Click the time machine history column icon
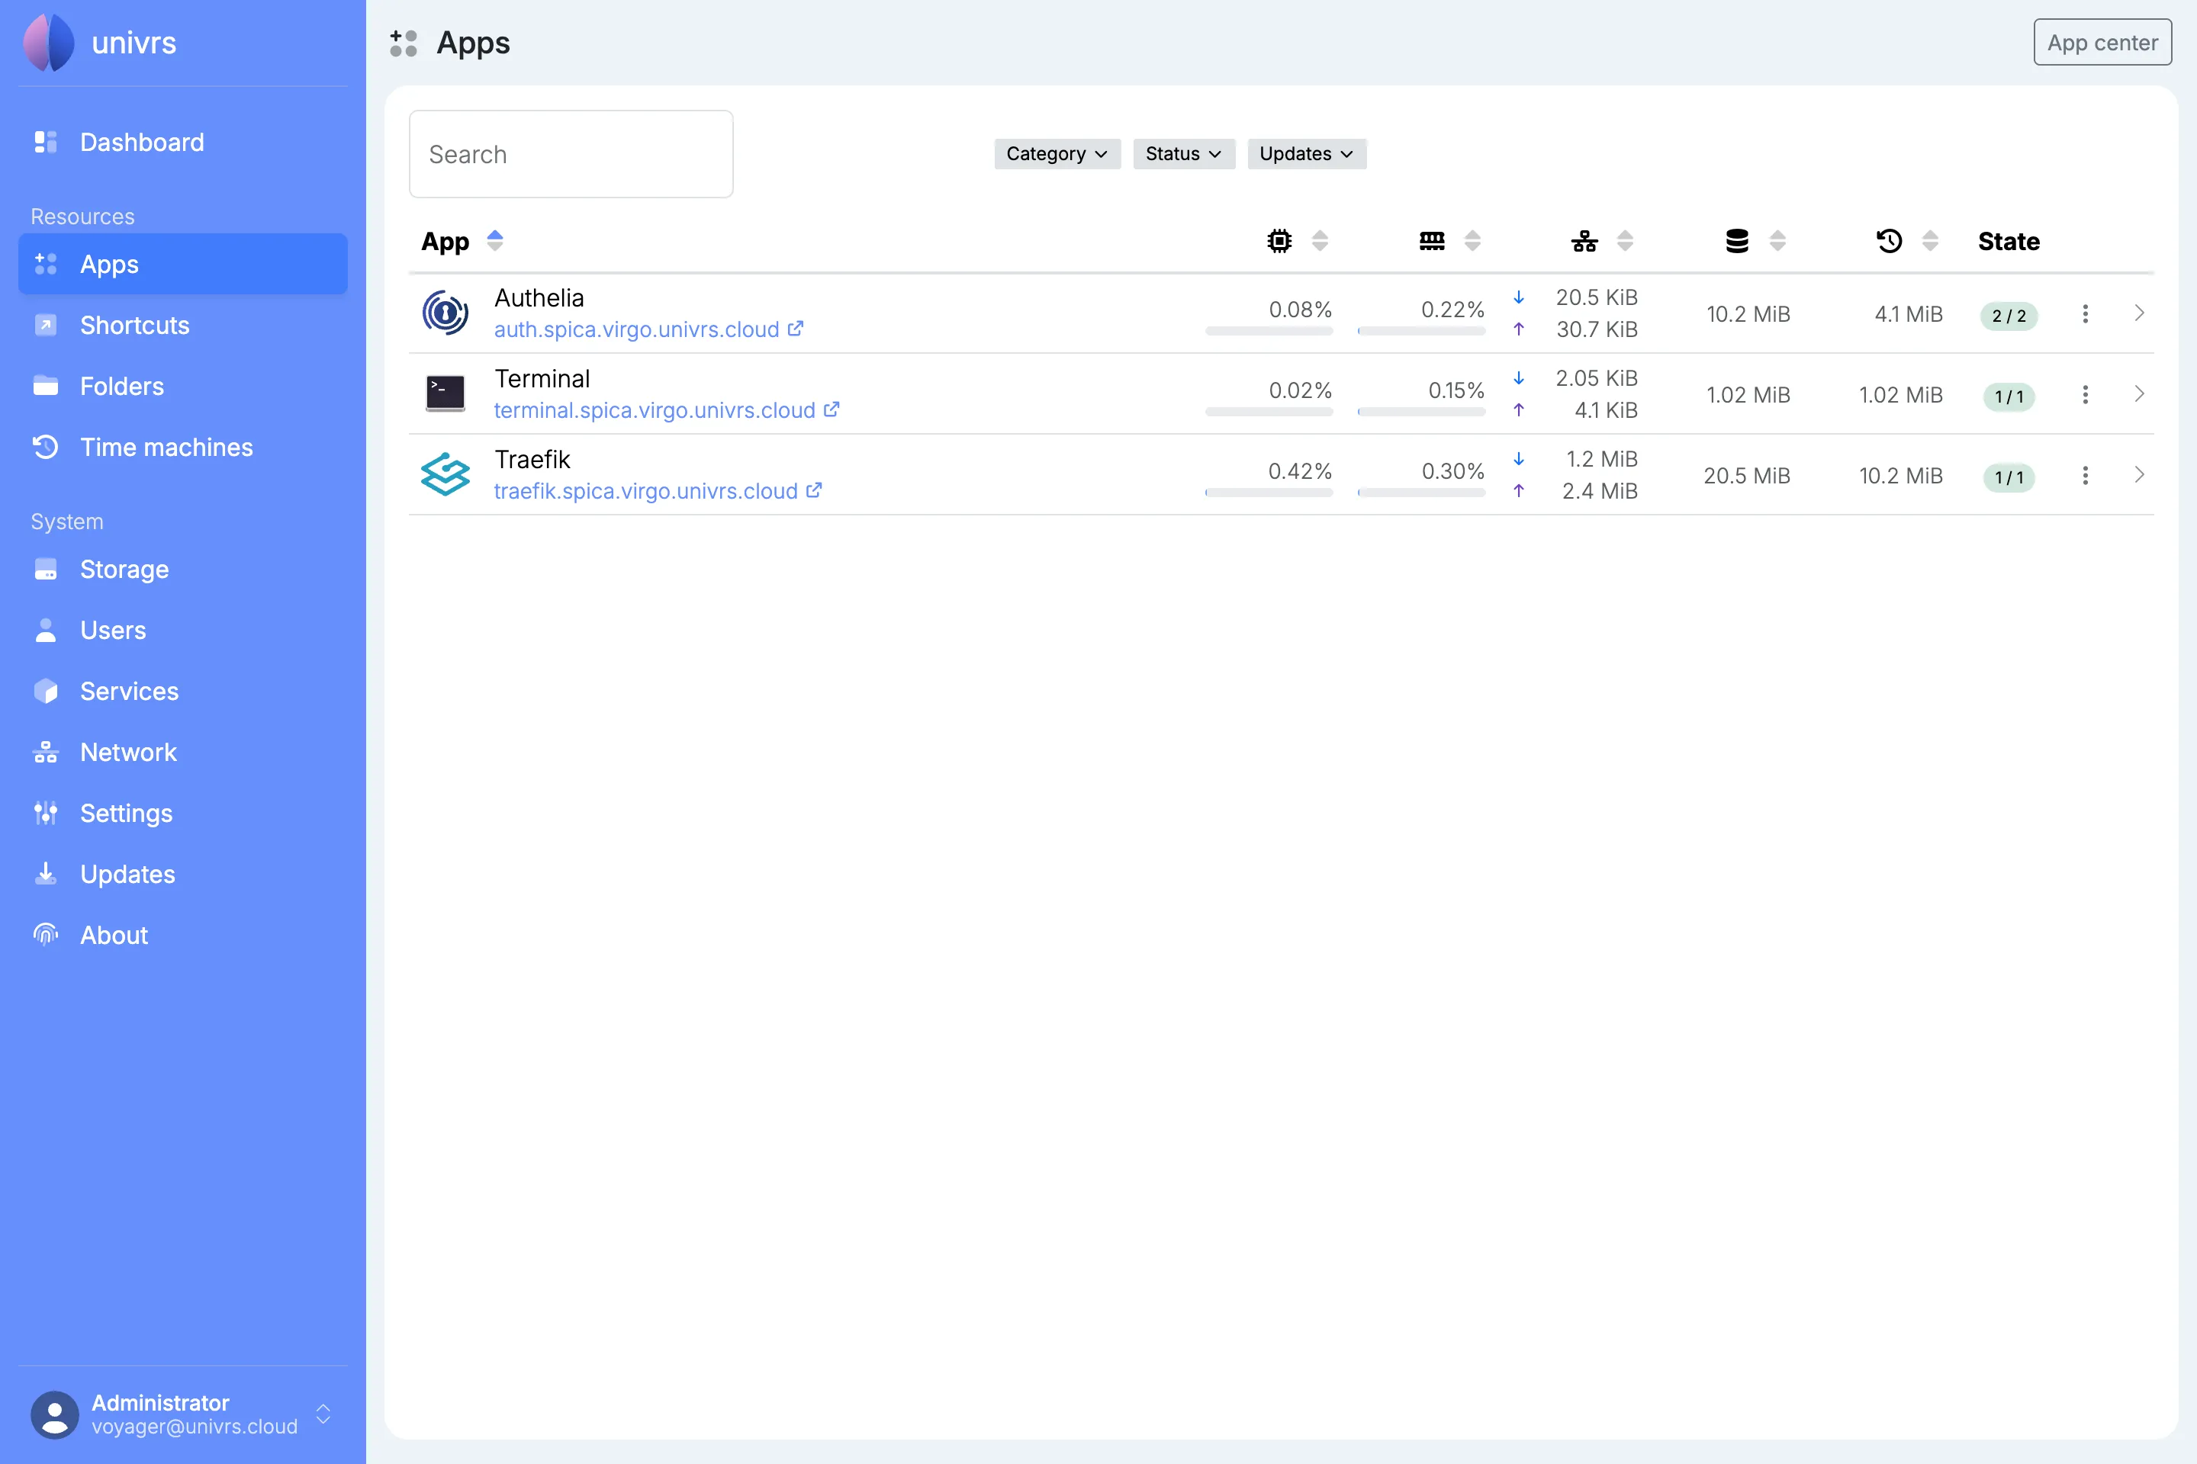 pos(1889,241)
